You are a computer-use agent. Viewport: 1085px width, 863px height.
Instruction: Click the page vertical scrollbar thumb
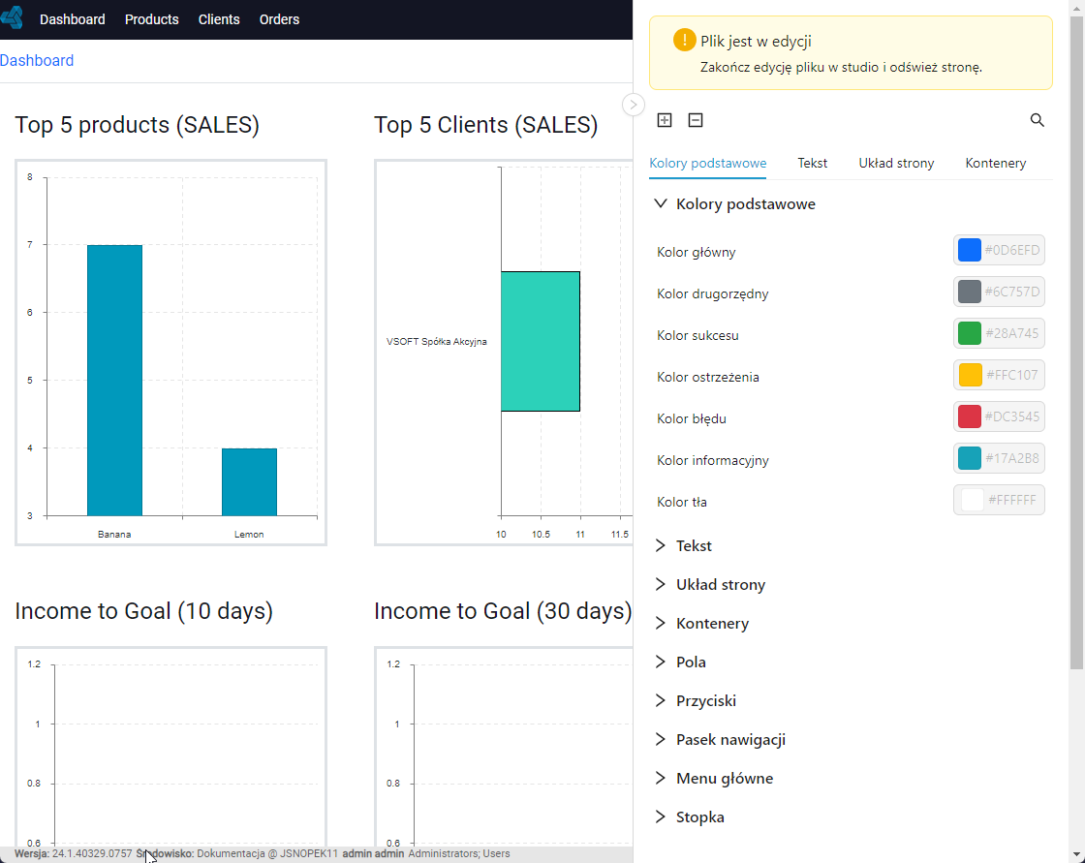(1076, 343)
